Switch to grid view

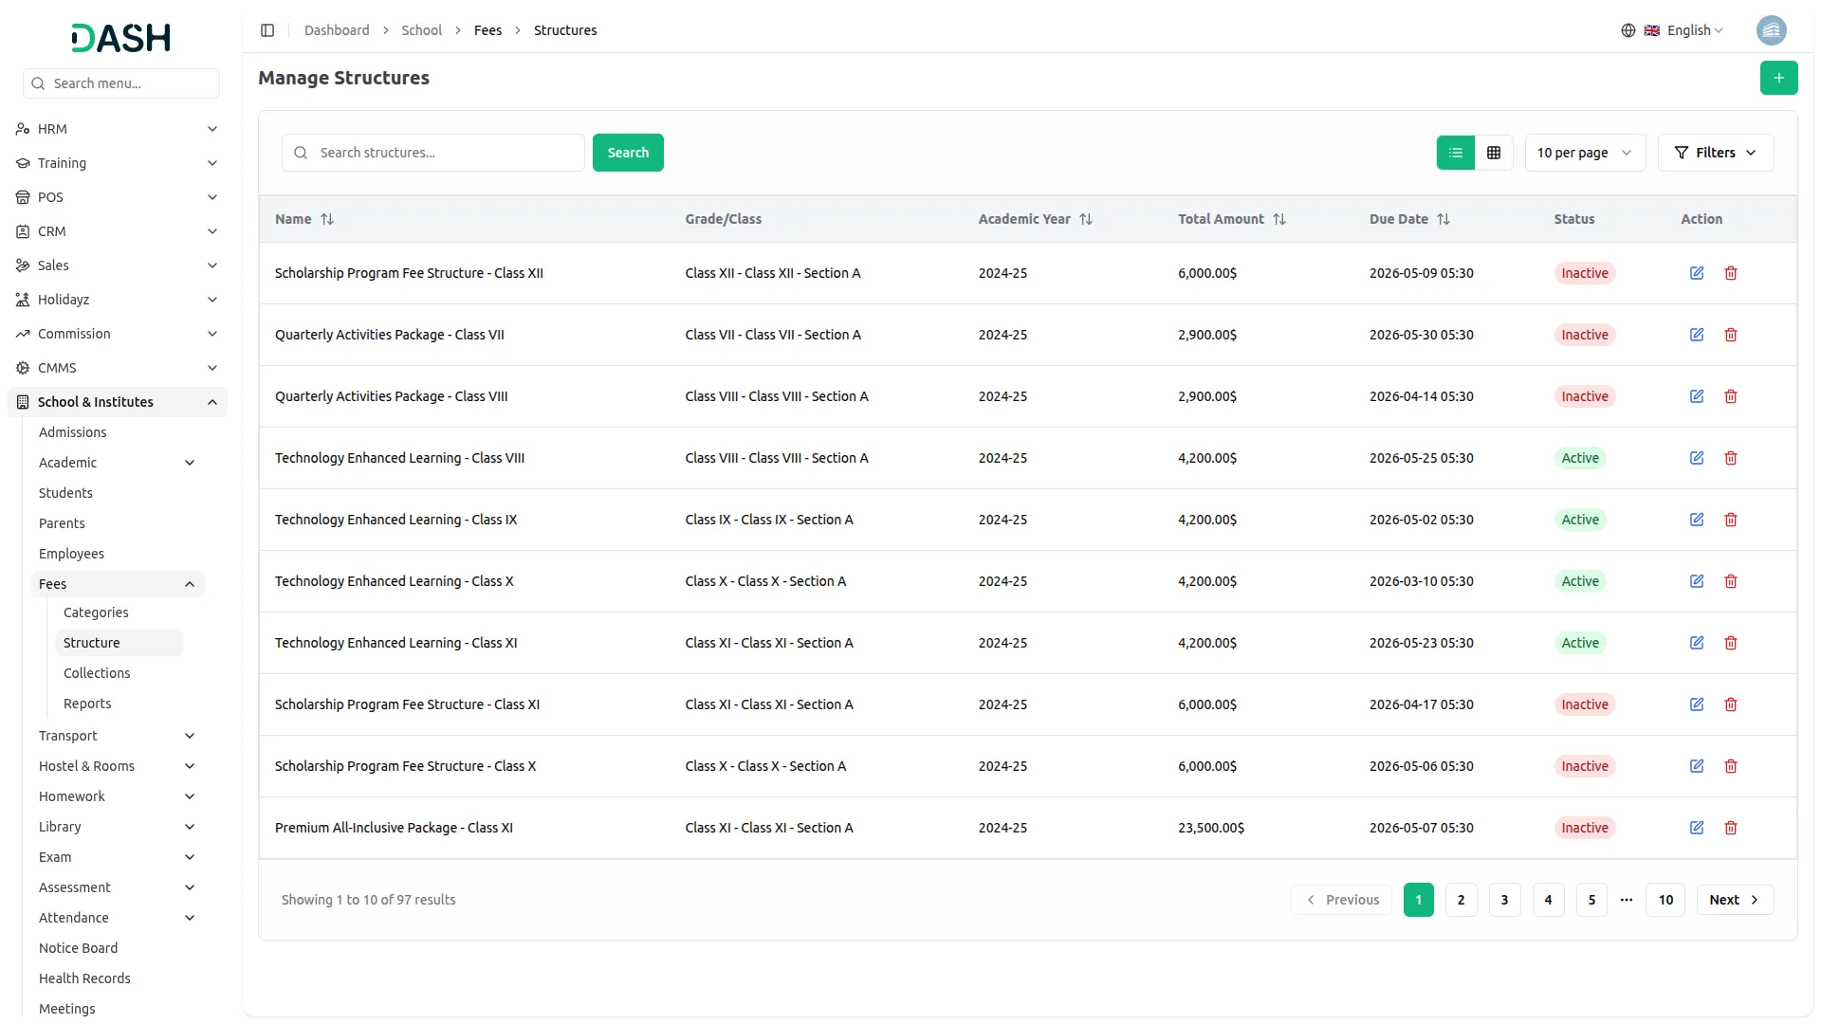tap(1494, 153)
